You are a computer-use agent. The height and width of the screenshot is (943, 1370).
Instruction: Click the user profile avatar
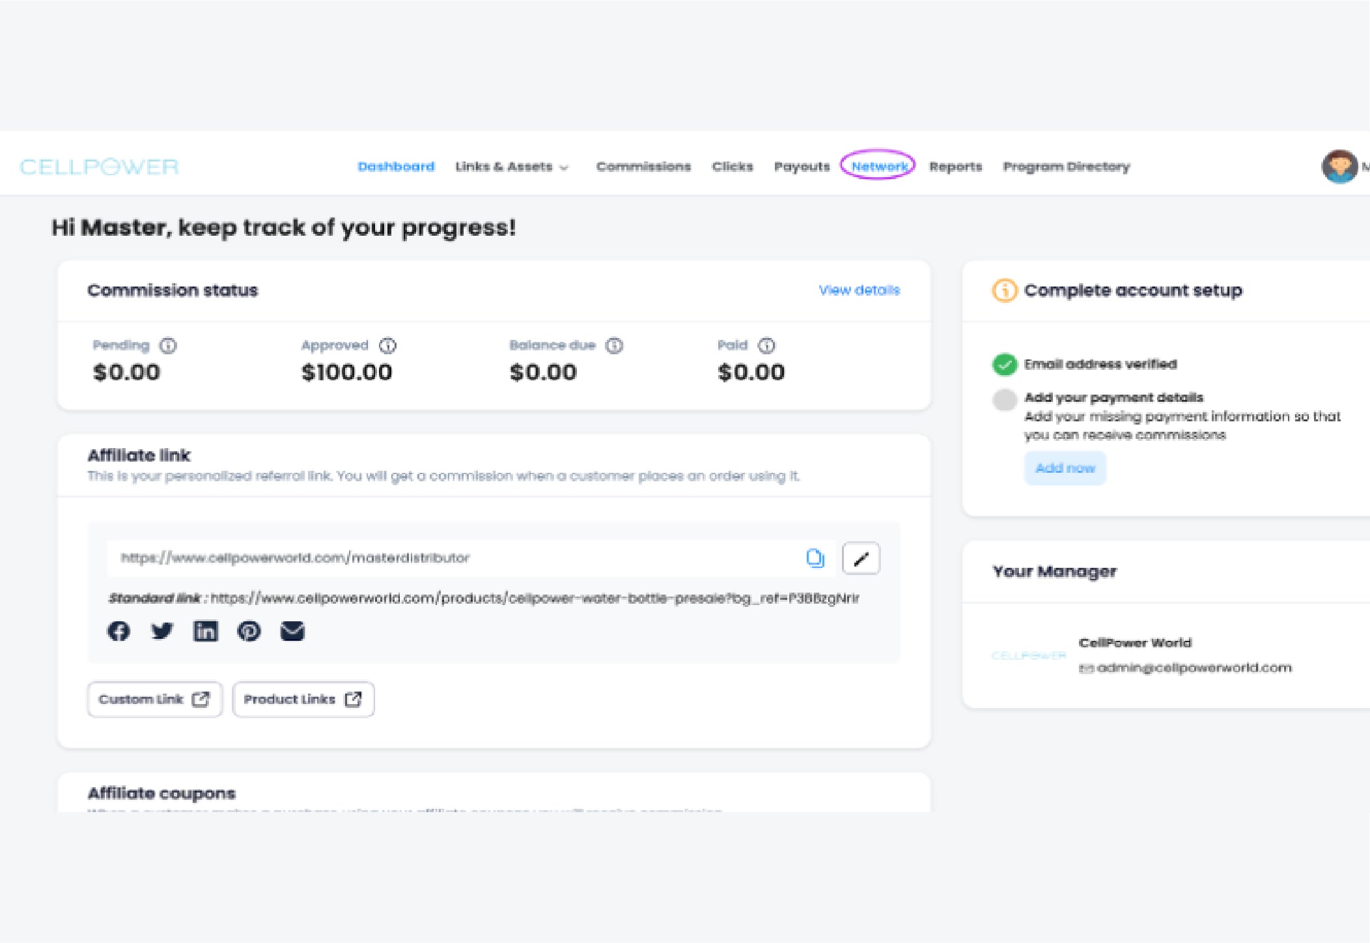click(x=1339, y=167)
